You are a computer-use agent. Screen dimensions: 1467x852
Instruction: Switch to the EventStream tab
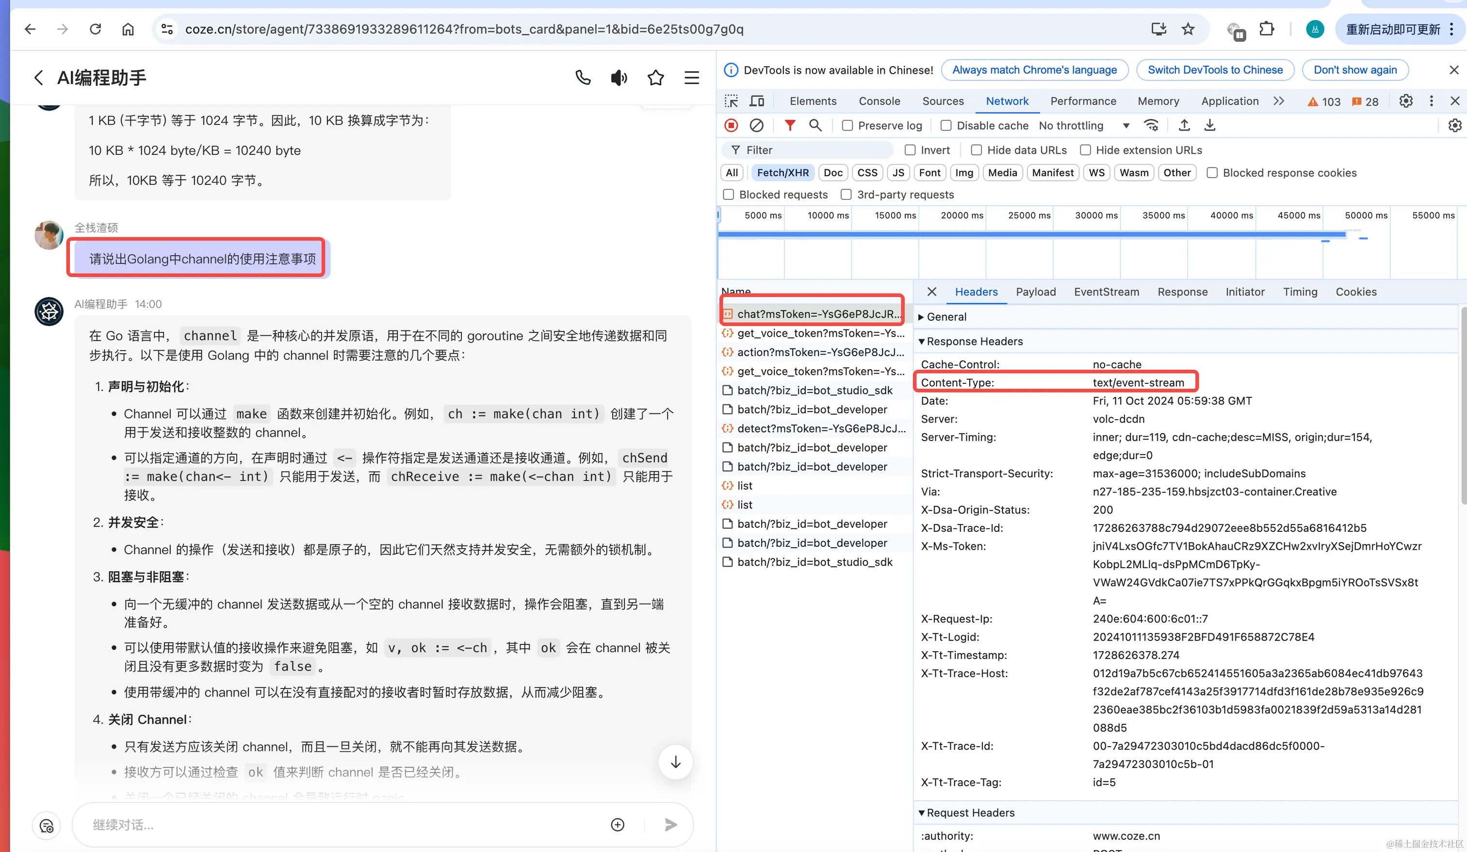pyautogui.click(x=1106, y=292)
